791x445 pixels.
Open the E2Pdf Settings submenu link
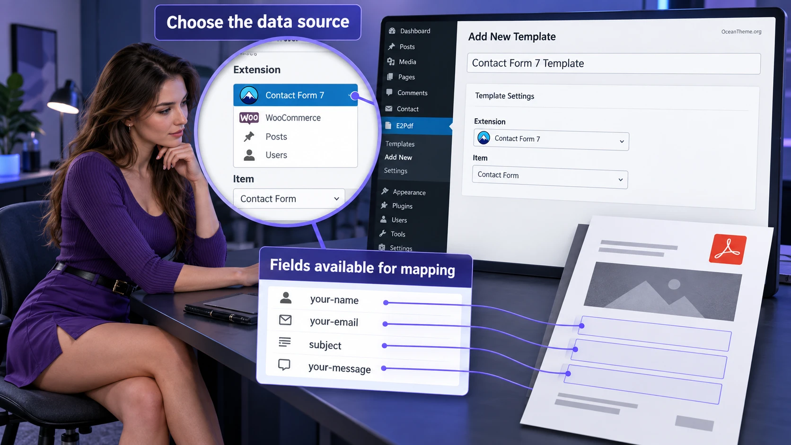click(395, 171)
